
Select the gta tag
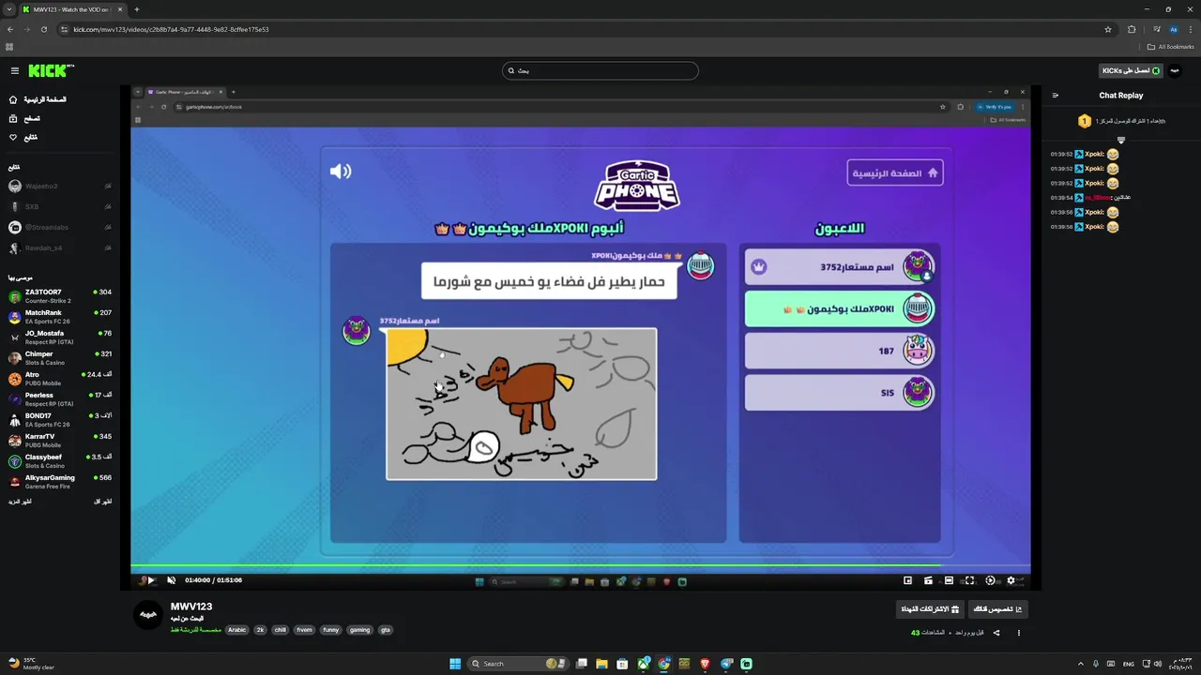point(385,630)
